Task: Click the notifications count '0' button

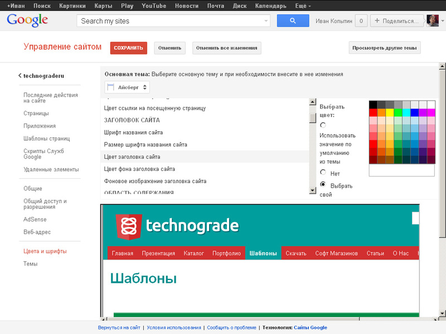Action: click(x=361, y=21)
